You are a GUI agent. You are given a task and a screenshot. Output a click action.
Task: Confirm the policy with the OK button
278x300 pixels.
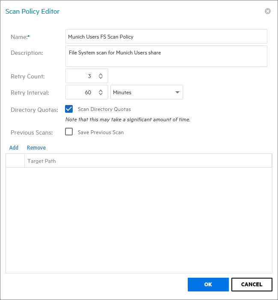point(208,284)
